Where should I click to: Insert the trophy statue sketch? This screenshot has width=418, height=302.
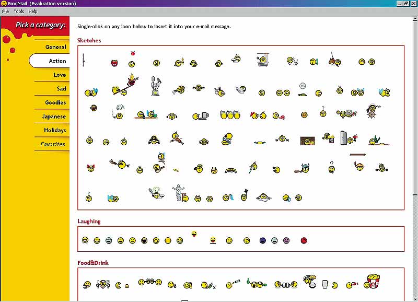(x=156, y=86)
